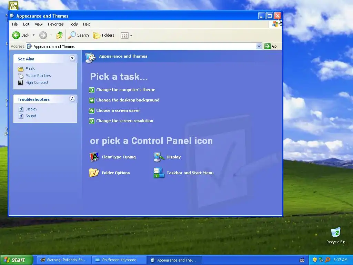Screen dimensions: 353x265
Task: Click the green Back arrow icon
Action: point(16,35)
